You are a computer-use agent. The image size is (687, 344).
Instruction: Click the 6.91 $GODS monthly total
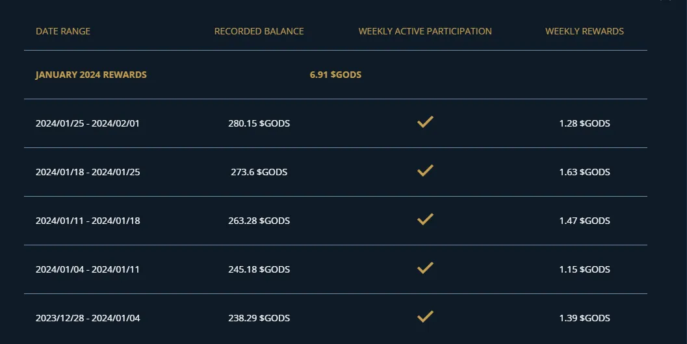(x=335, y=75)
